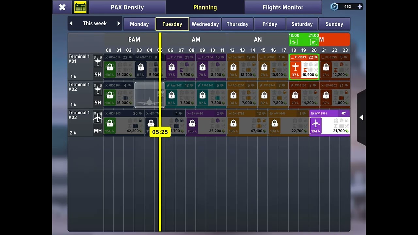Select the Friday tab

(x=270, y=24)
